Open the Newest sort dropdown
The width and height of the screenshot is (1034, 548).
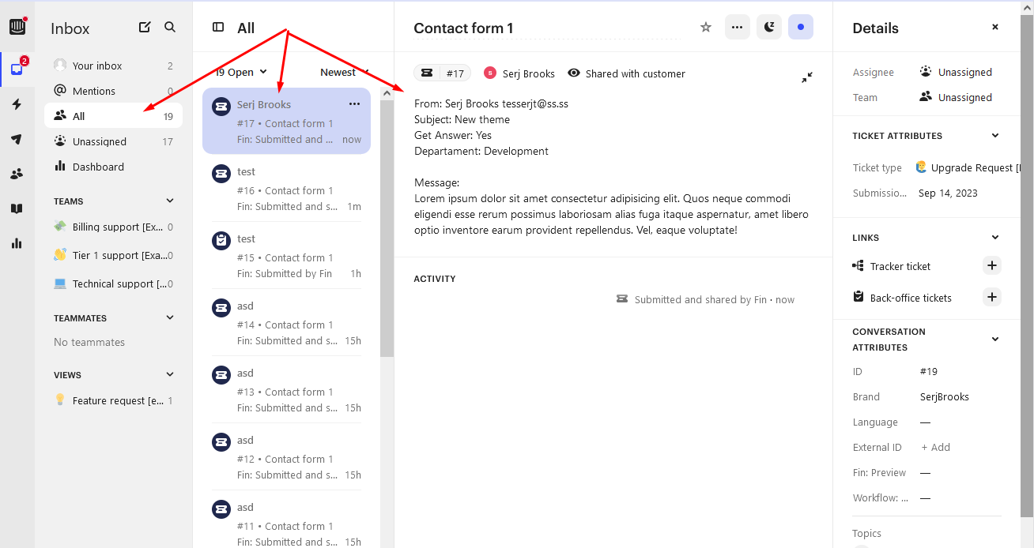[x=344, y=73]
